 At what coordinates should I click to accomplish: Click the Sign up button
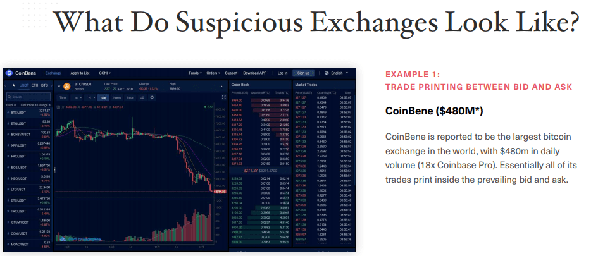click(303, 73)
